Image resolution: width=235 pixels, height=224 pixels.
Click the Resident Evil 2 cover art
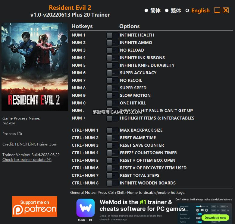point(35,67)
